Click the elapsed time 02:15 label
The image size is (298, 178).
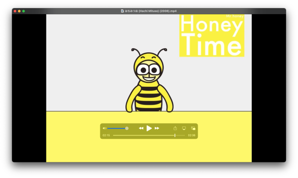[106, 136]
